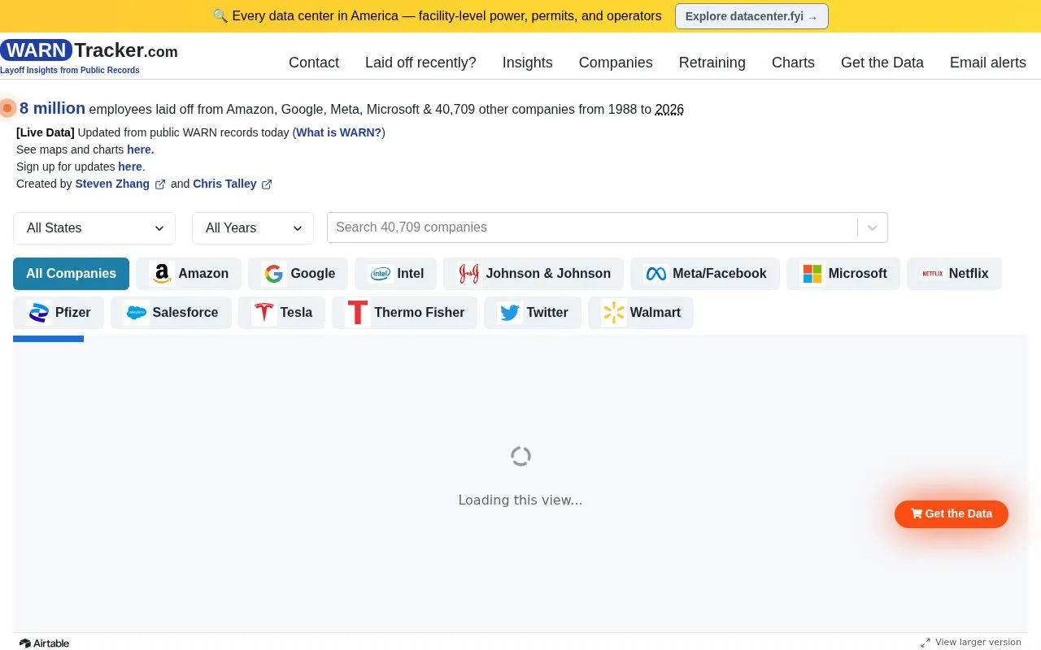Click the external link icon after Chris Talley

267,184
